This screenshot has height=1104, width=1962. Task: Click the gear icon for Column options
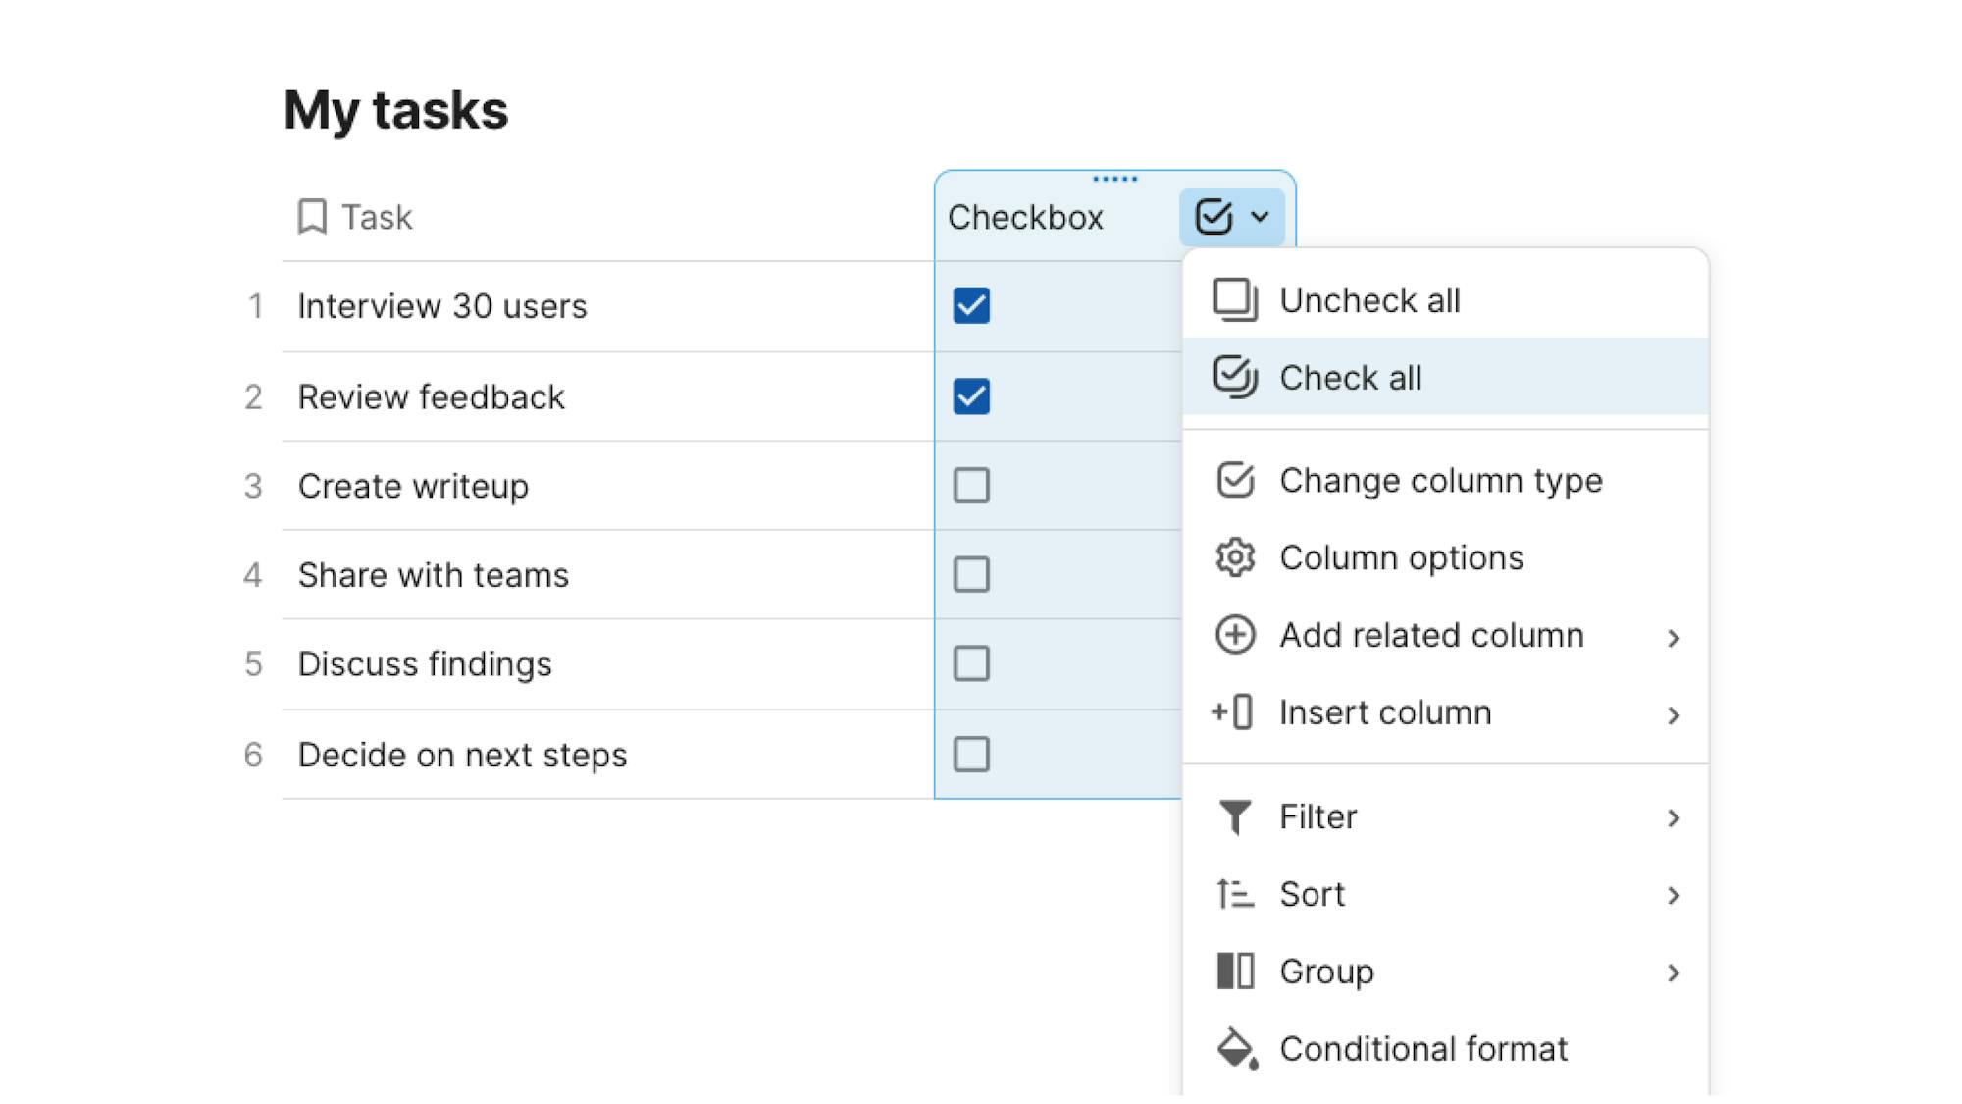tap(1235, 557)
